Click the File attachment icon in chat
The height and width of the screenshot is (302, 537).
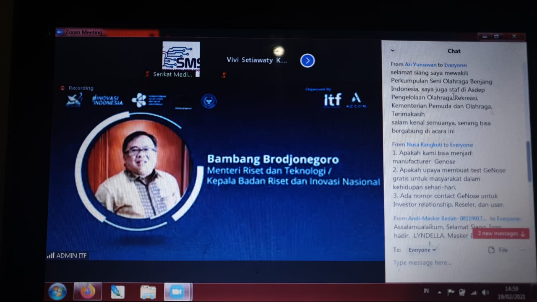coord(491,250)
